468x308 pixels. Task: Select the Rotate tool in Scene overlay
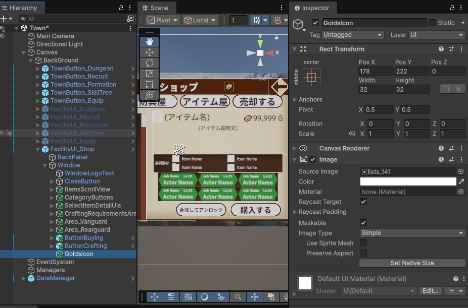tap(149, 63)
